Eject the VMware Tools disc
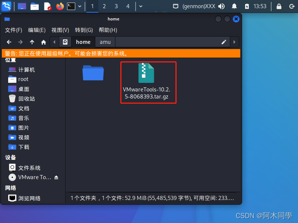 (x=56, y=177)
